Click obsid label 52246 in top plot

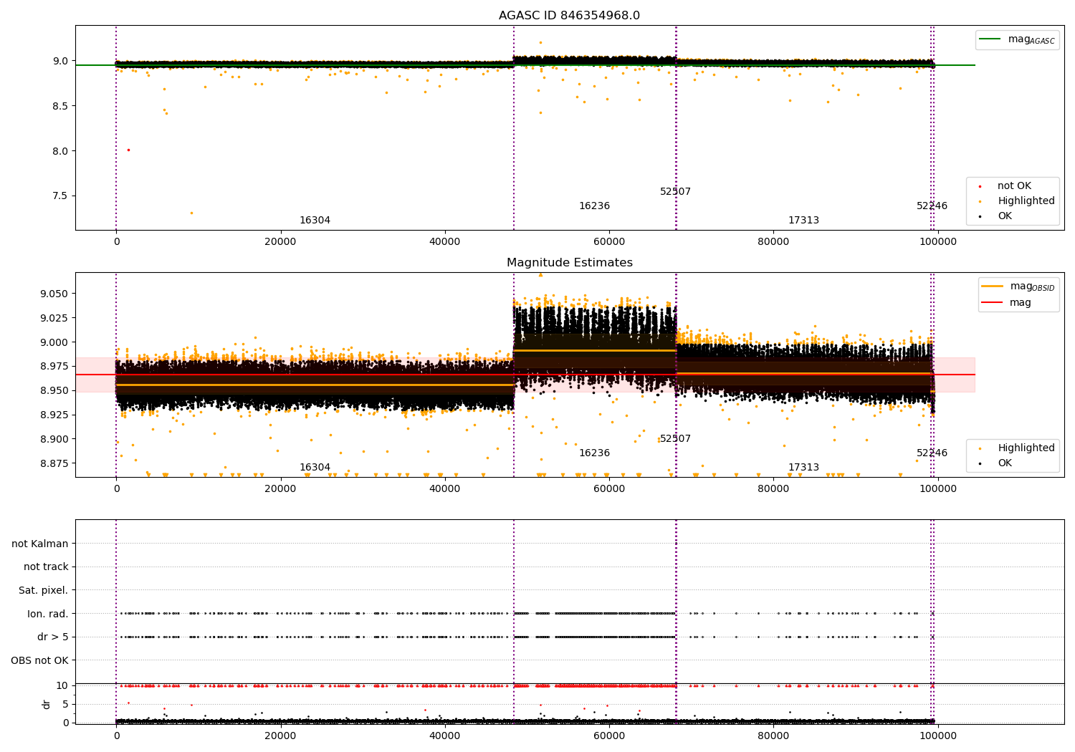pyautogui.click(x=932, y=206)
